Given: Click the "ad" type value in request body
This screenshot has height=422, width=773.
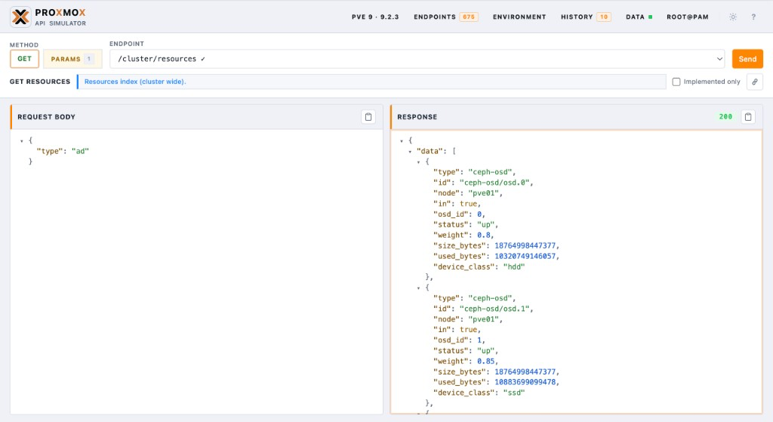Looking at the screenshot, I should (80, 151).
